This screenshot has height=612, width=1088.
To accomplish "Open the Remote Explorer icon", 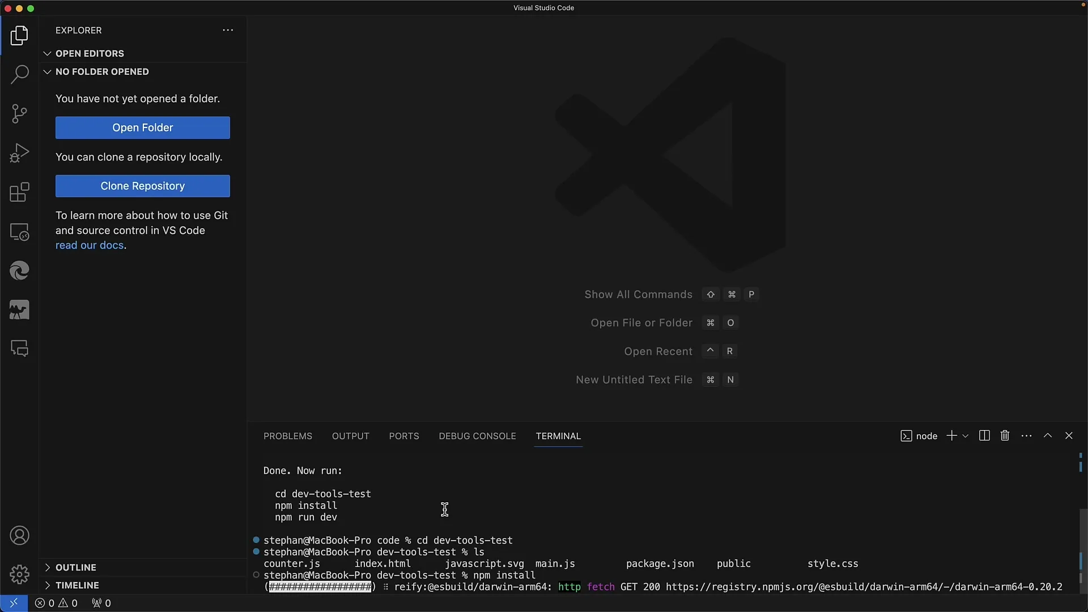I will pyautogui.click(x=19, y=232).
